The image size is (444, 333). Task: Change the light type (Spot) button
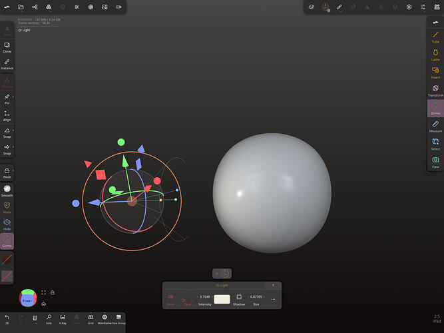[x=188, y=302]
